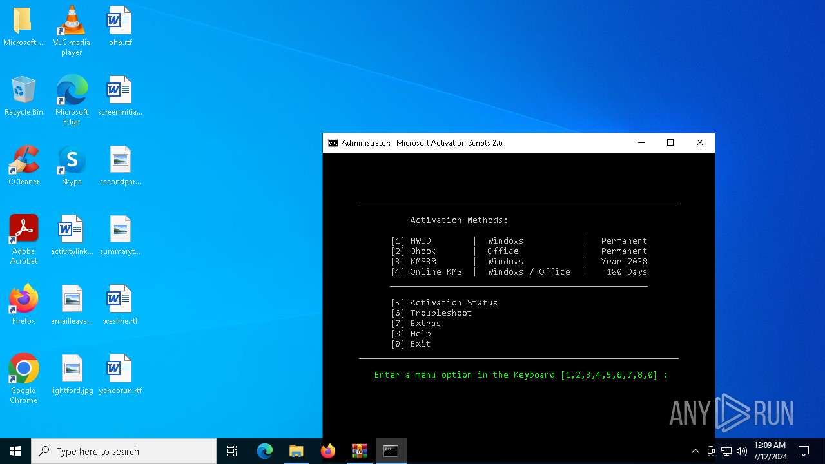Open the Windows Start menu
The width and height of the screenshot is (825, 464).
point(15,451)
